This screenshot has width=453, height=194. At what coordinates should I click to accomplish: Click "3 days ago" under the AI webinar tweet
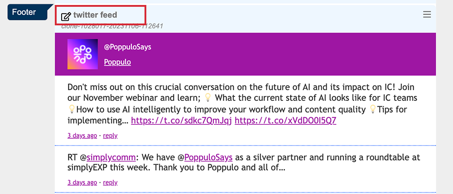point(82,135)
